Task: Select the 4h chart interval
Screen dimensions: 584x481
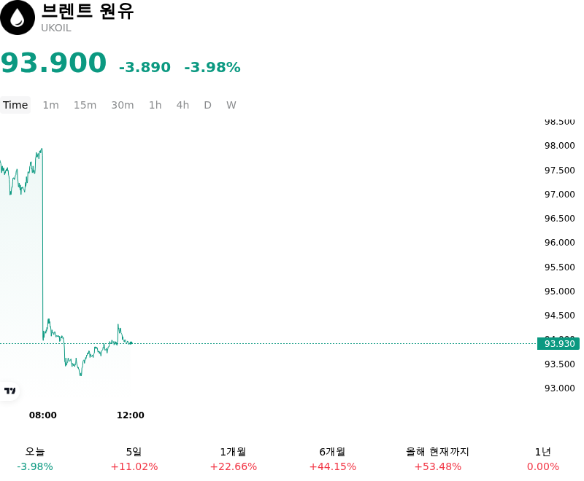Action: tap(182, 105)
